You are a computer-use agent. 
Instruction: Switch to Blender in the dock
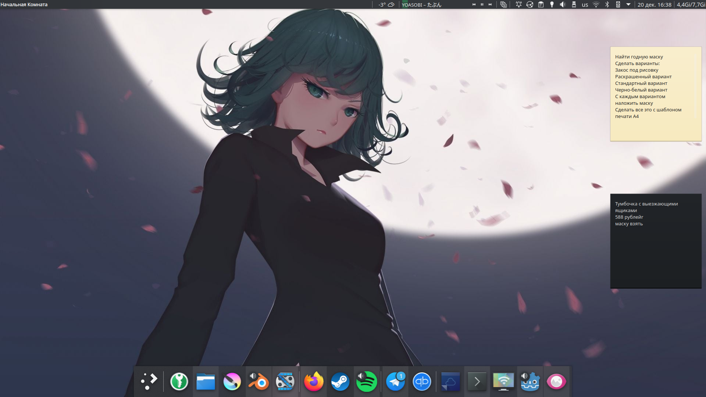pyautogui.click(x=258, y=382)
